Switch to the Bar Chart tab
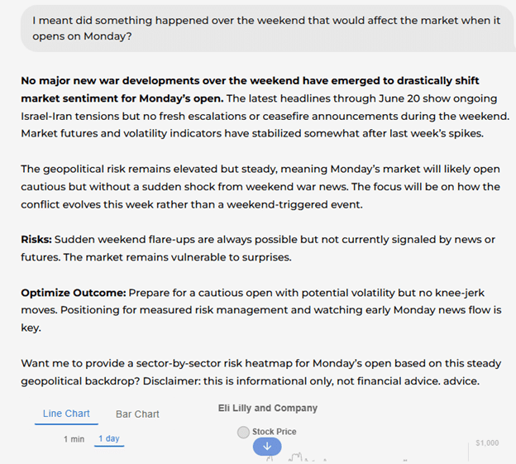 (x=137, y=414)
